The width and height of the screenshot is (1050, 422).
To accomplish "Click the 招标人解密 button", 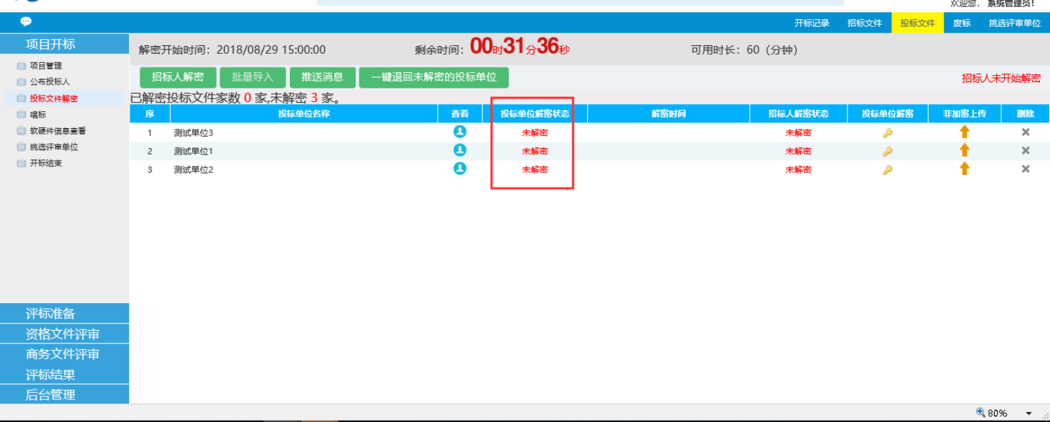I will pyautogui.click(x=178, y=77).
